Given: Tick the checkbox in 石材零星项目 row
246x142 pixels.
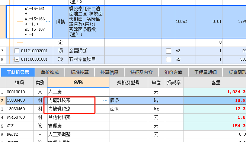Looking at the screenshot, I should [168, 60].
